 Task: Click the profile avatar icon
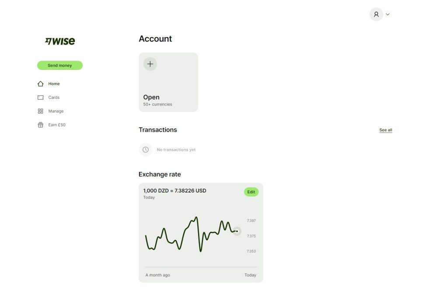pyautogui.click(x=376, y=14)
